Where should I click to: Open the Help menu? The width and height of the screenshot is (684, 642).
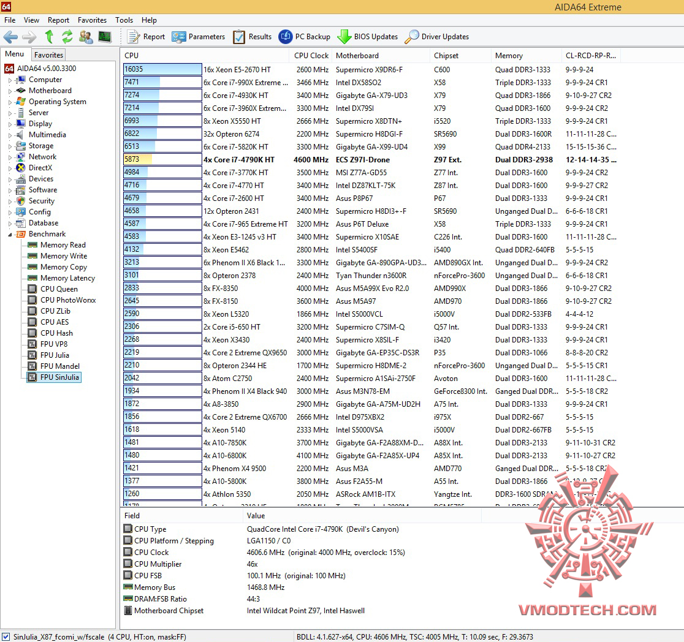point(149,20)
